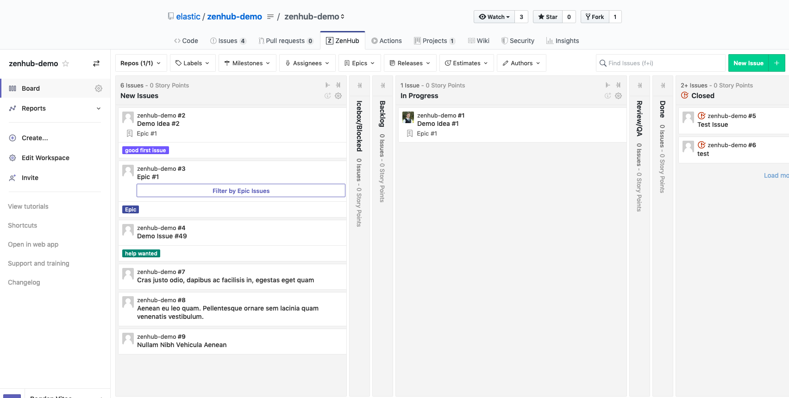Viewport: 789px width, 398px height.
Task: Expand the Done pipeline
Action: pyautogui.click(x=663, y=86)
